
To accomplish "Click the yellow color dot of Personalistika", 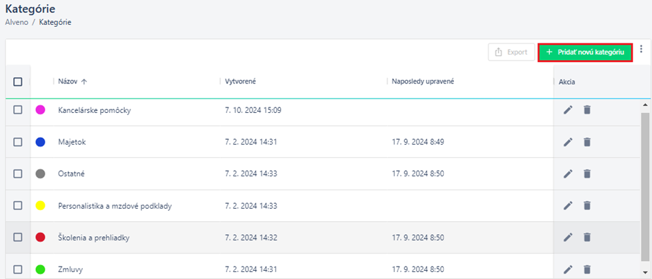I will [40, 205].
